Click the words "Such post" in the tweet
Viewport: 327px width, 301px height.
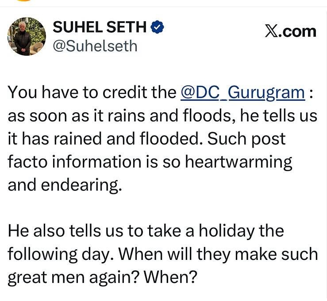pos(246,139)
